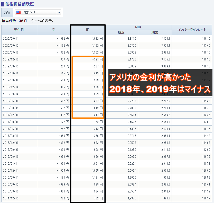214x203 pixels.
Task: Click the 期先 value 1,950.2
Action: point(165,178)
